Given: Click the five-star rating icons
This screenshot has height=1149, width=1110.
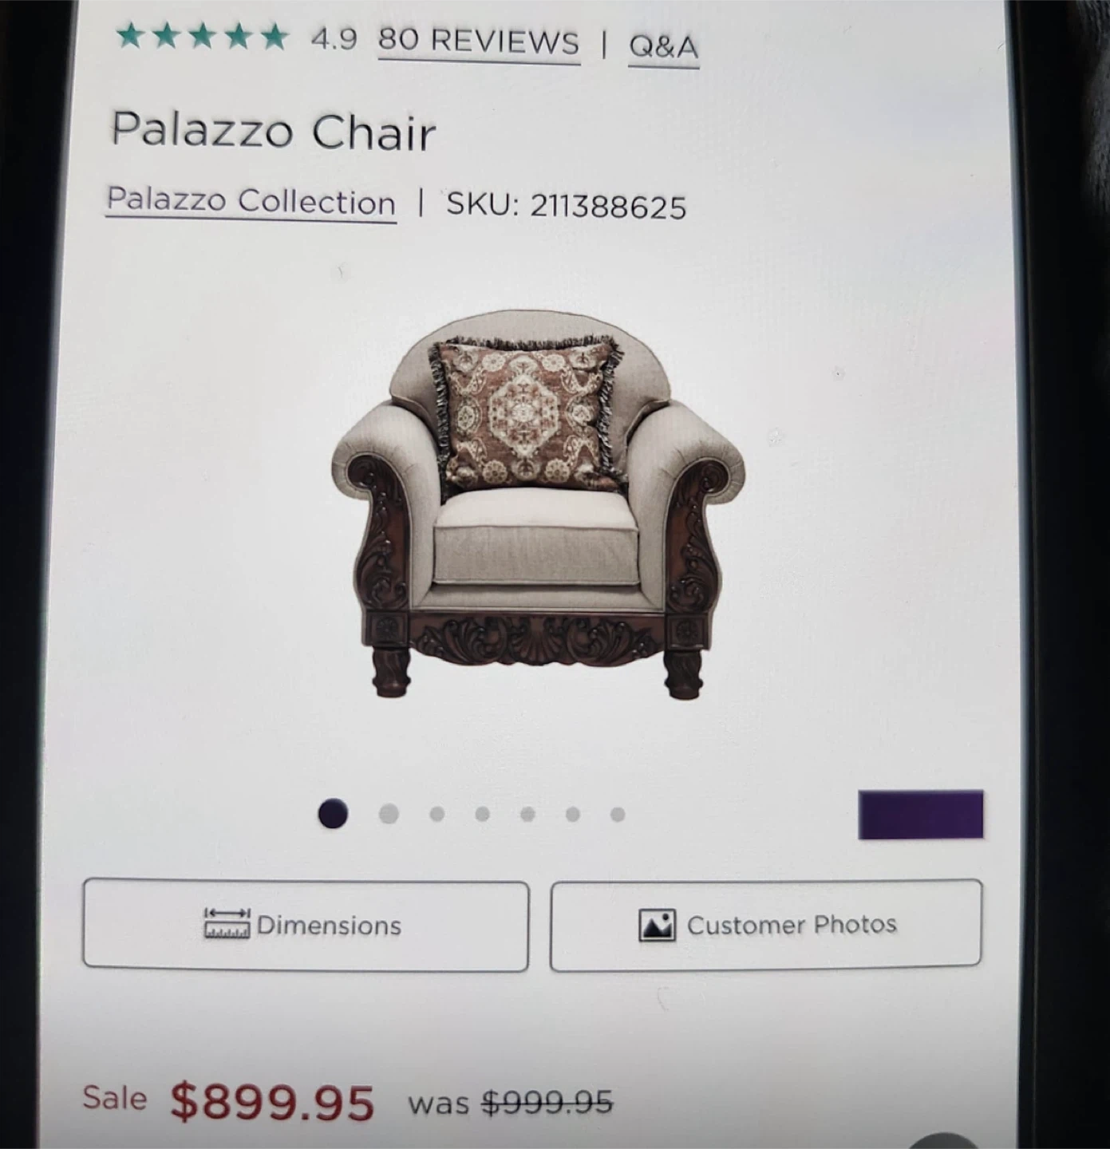Looking at the screenshot, I should 202,36.
